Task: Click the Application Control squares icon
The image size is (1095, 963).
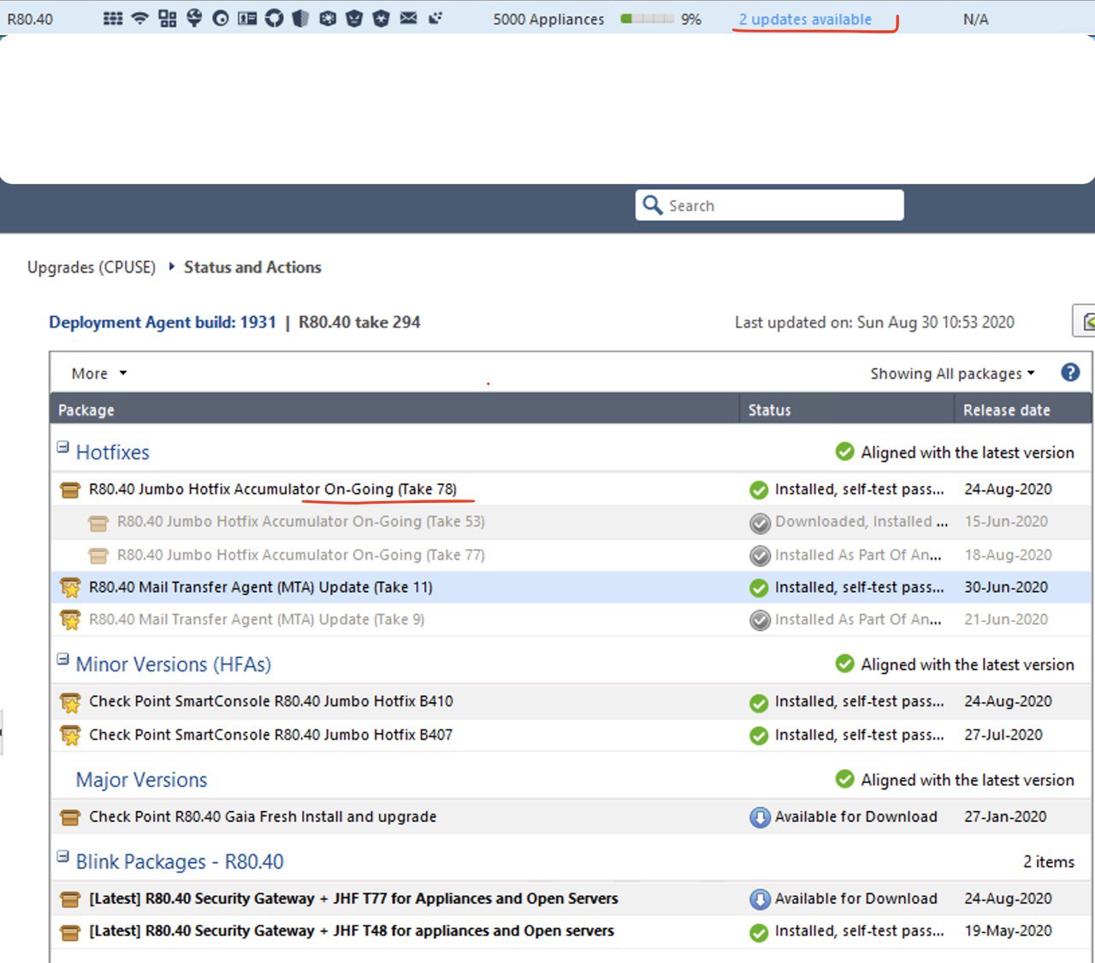Action: (x=168, y=18)
